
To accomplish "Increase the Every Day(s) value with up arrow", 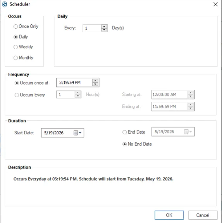I will pos(104,27).
